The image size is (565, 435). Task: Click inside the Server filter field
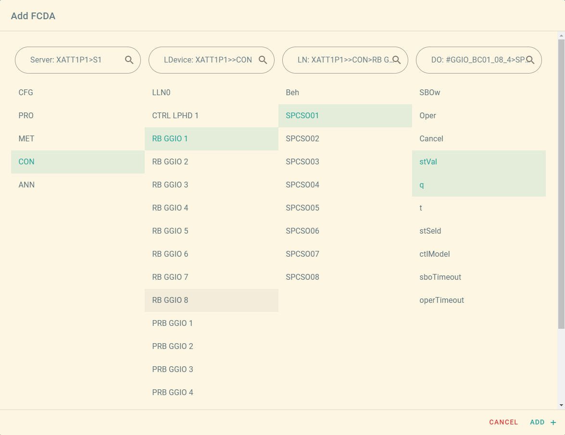point(72,60)
